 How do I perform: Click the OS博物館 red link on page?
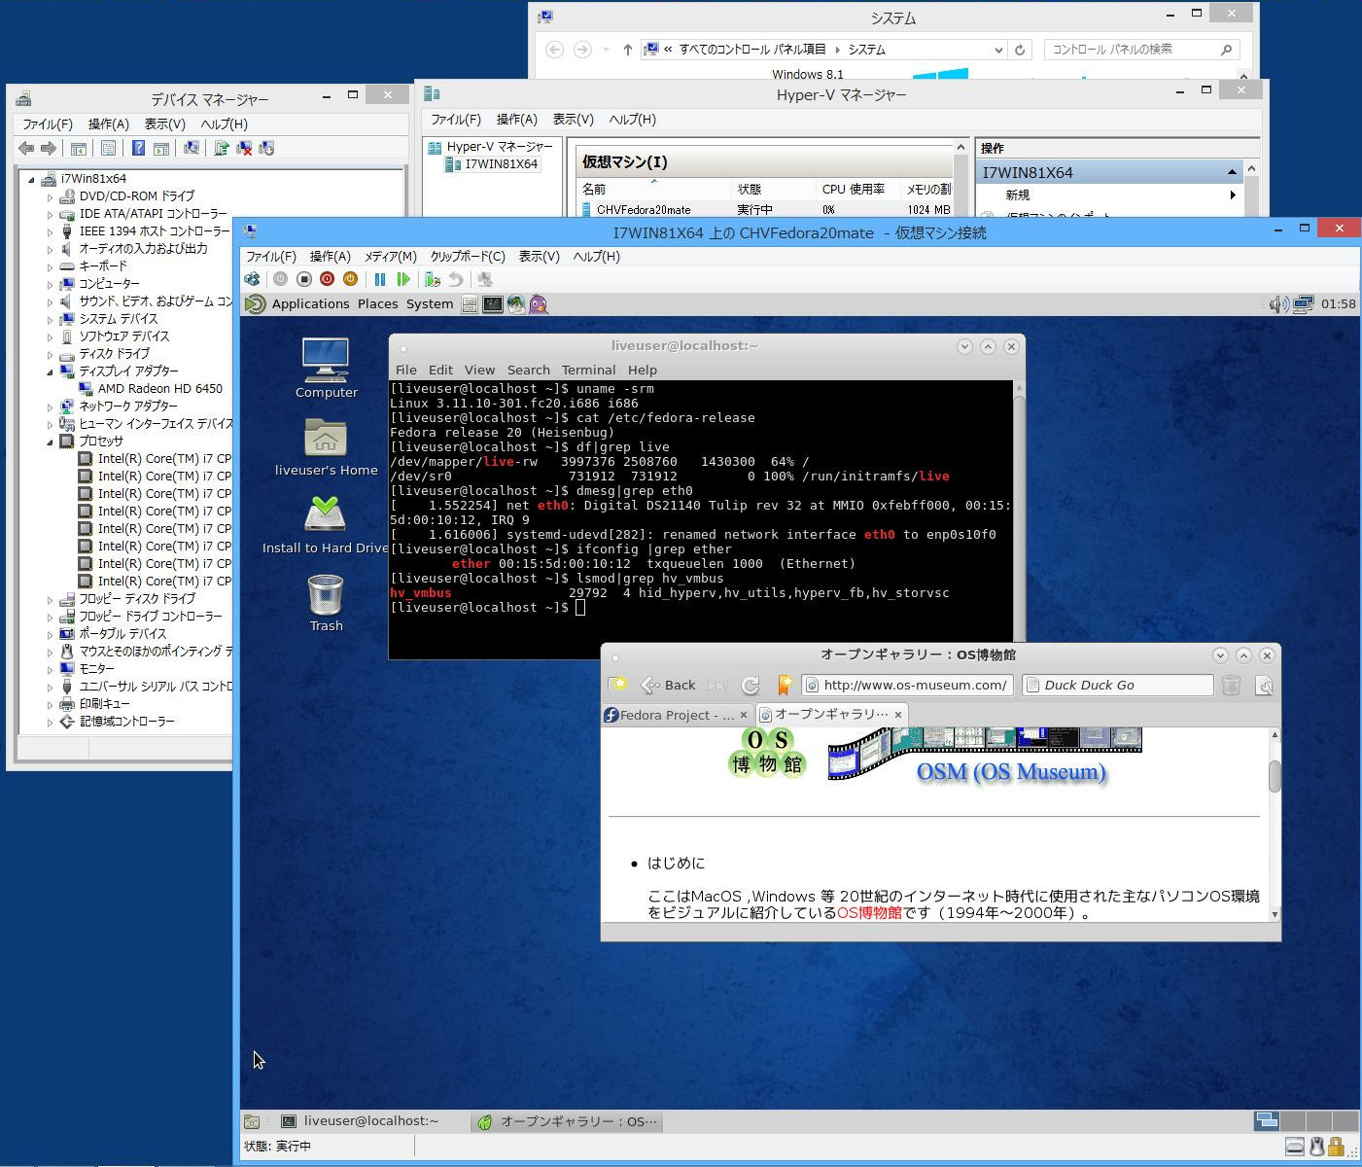(x=869, y=913)
